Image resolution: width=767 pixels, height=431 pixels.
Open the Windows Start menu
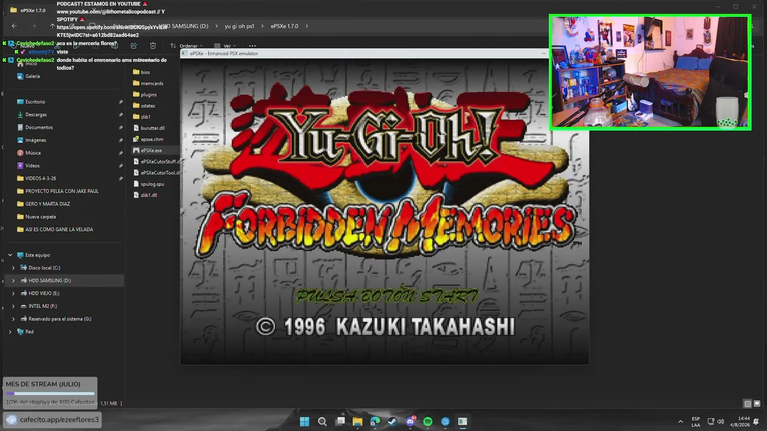coord(304,421)
